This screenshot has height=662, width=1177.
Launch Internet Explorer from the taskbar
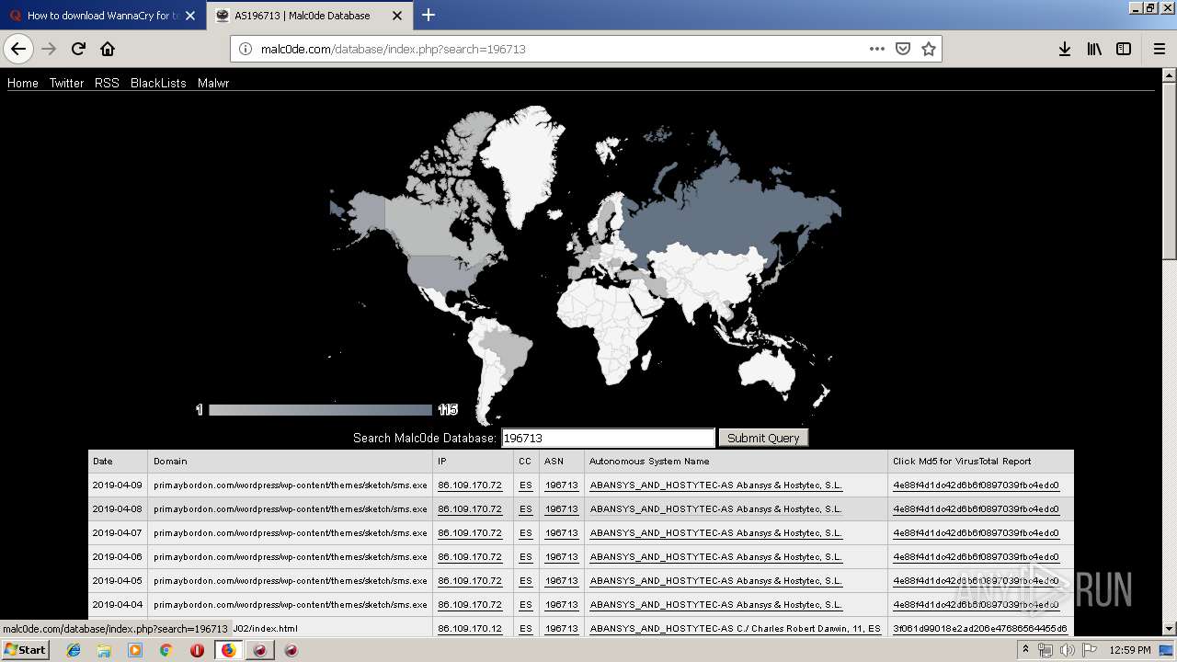click(74, 650)
